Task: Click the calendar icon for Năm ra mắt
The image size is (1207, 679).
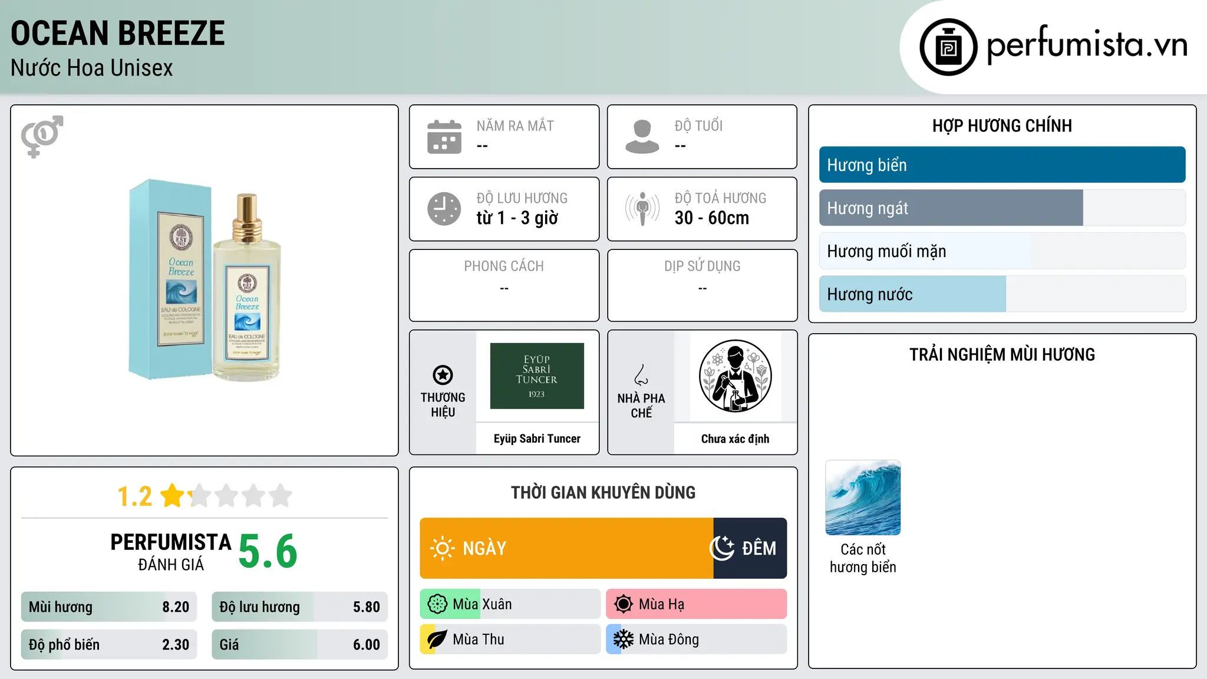Action: (x=444, y=137)
